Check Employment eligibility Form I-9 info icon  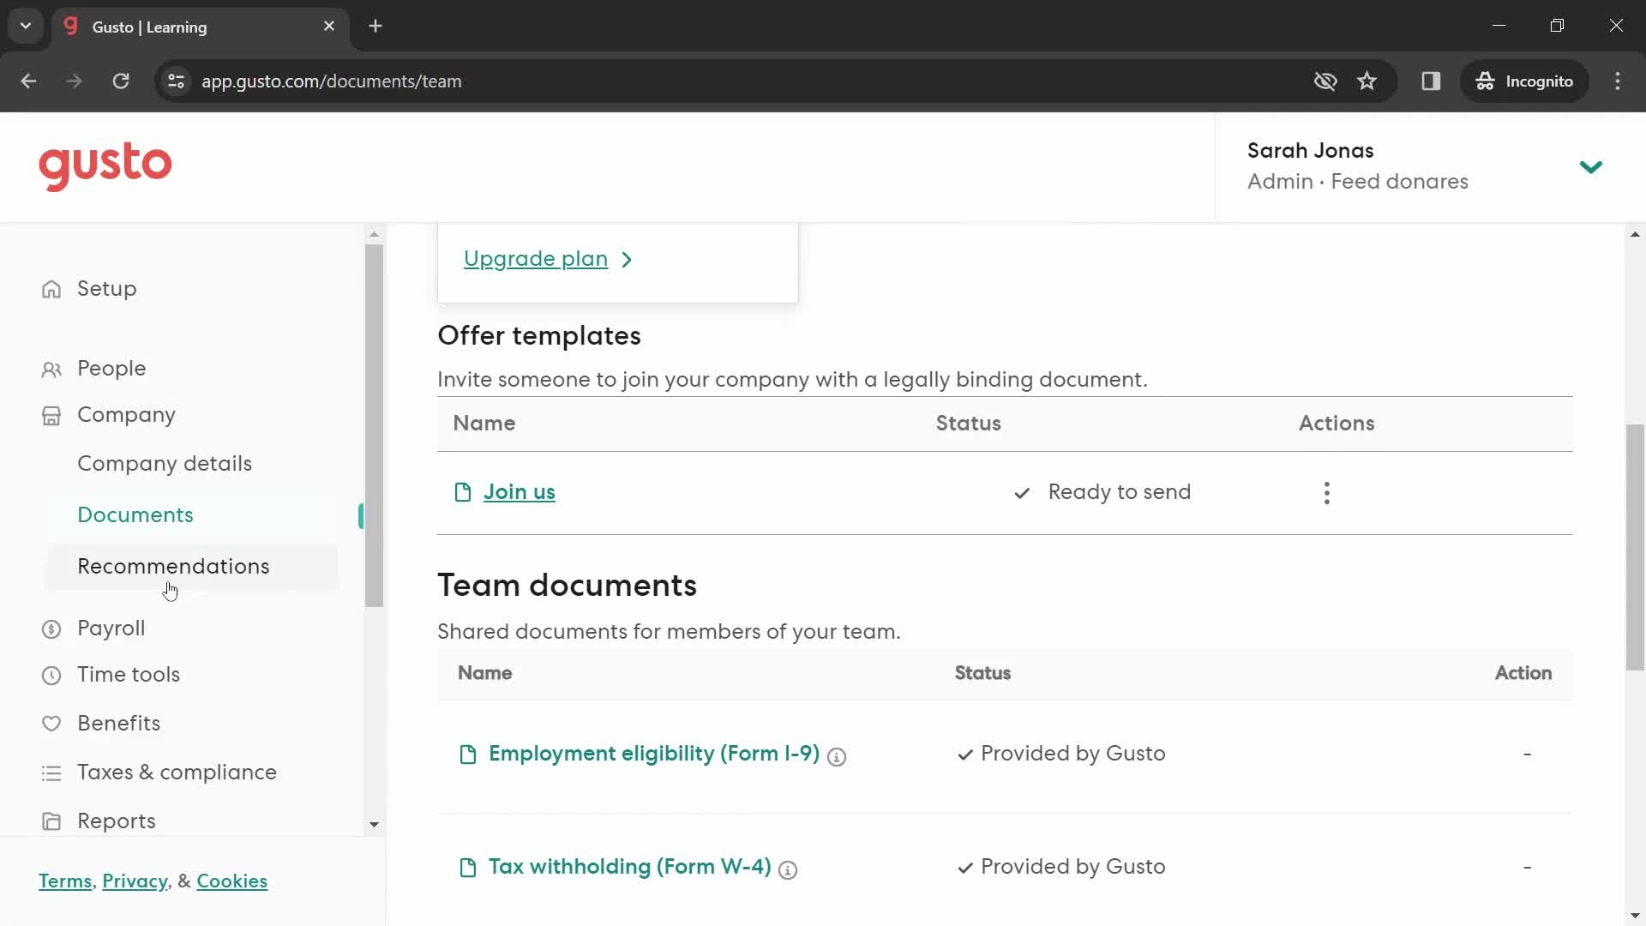coord(837,755)
